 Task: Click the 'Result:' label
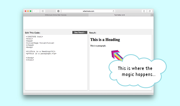93,33
